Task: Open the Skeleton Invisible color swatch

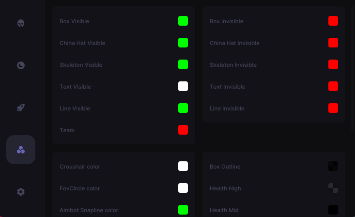Action: click(333, 64)
